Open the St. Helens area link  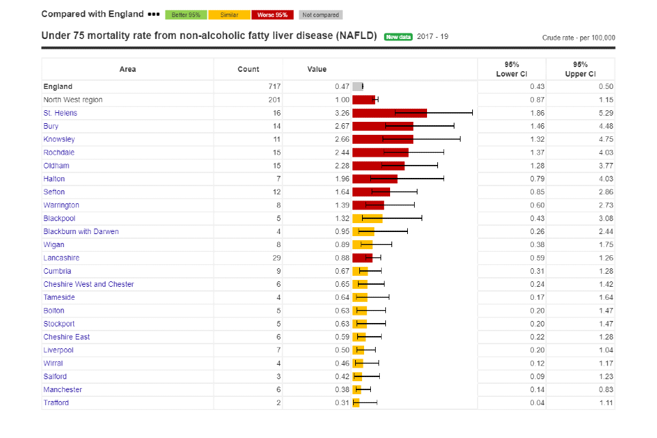pos(60,113)
